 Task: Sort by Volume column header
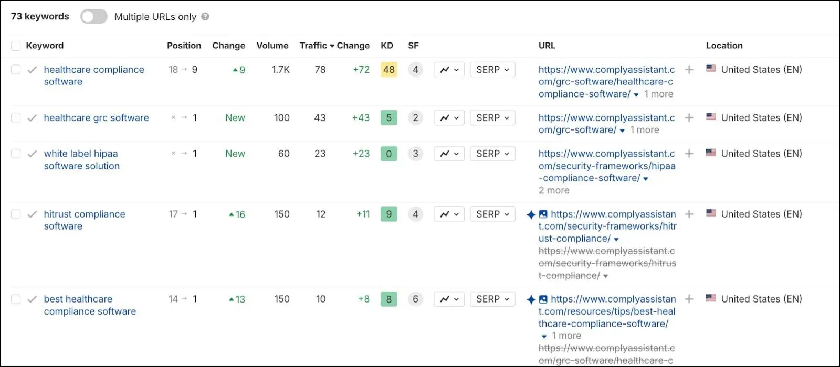(272, 46)
